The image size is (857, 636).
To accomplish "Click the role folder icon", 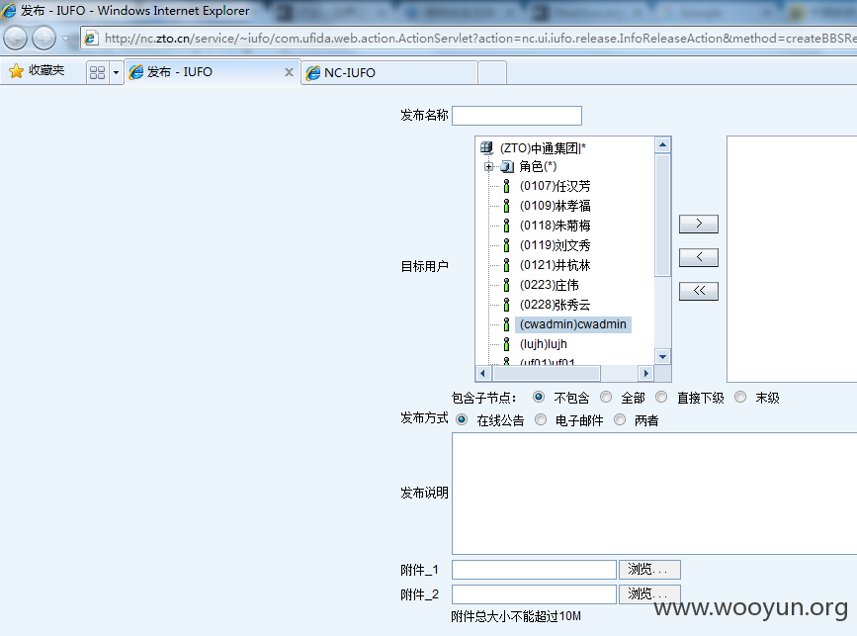I will (x=507, y=166).
